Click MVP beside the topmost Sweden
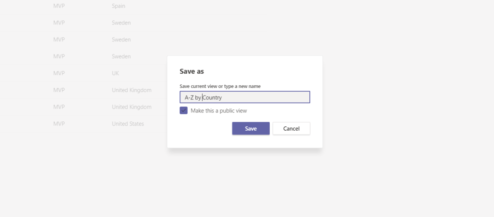This screenshot has height=217, width=494. (59, 23)
